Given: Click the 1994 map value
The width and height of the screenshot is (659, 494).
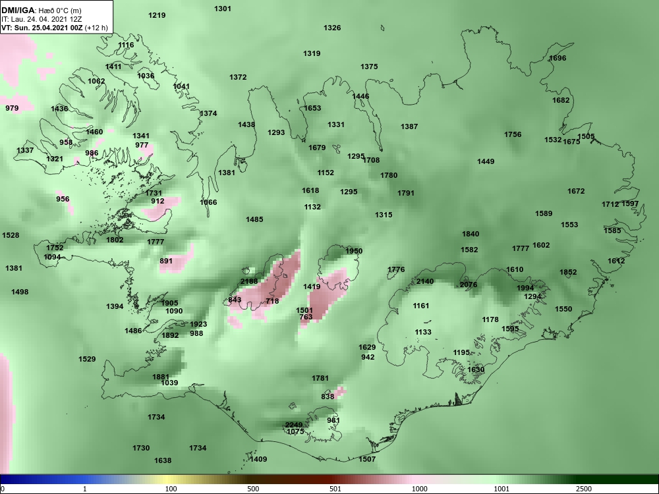Looking at the screenshot, I should pos(525,288).
